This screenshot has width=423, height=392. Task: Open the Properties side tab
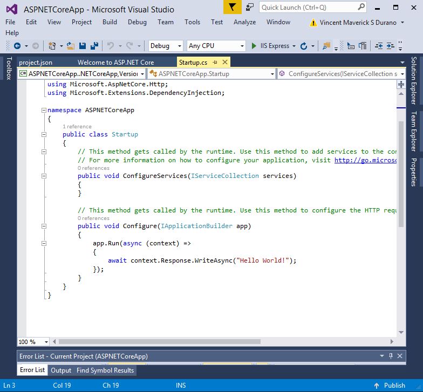(x=413, y=172)
